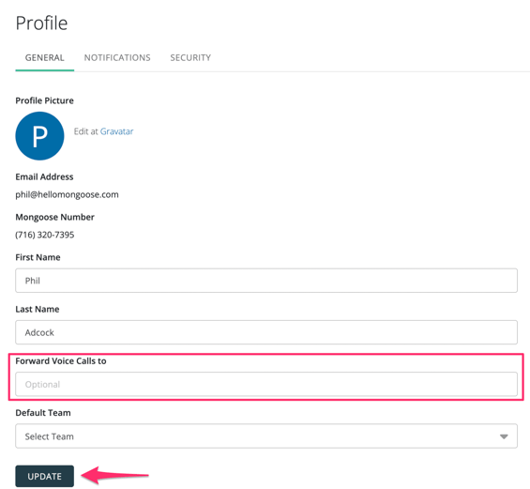Screen dimensions: 530x489
Task: Click the Mongoose phone number (716) 320-7395
Action: click(45, 235)
